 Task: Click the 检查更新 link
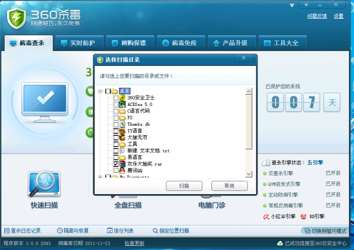pyautogui.click(x=135, y=243)
